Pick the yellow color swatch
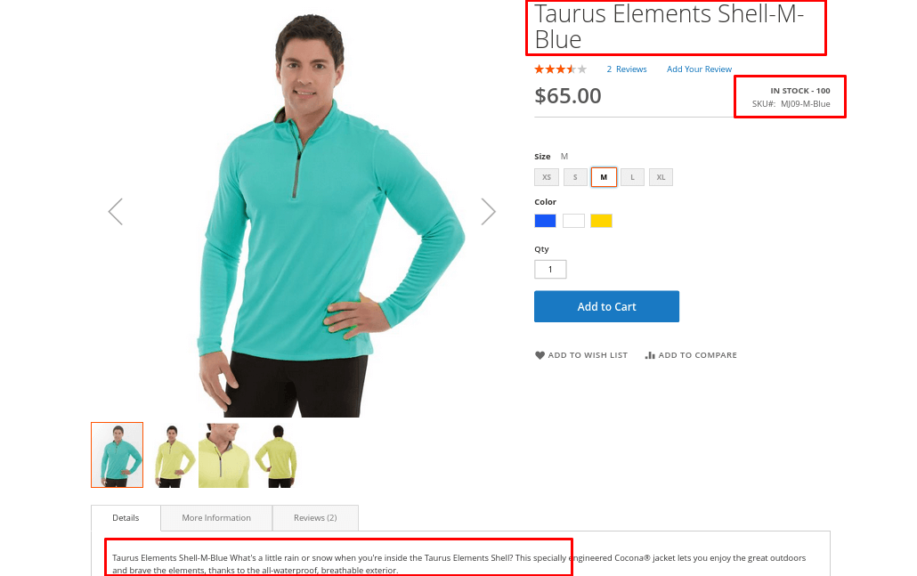 (x=601, y=221)
